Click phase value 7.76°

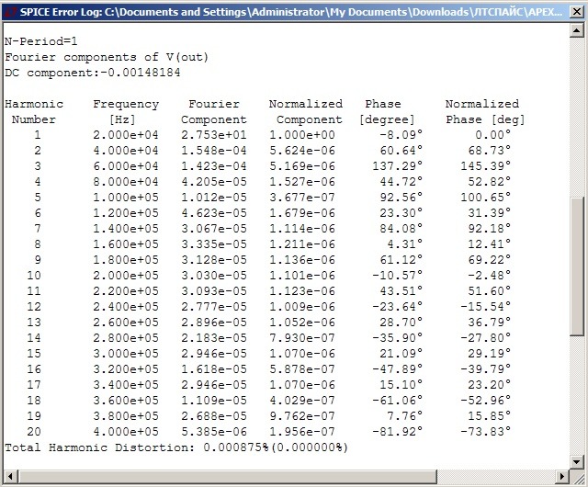click(x=404, y=416)
